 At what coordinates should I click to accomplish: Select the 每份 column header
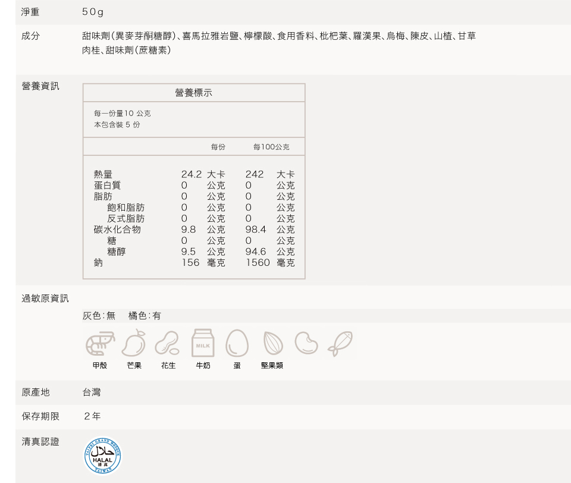(218, 147)
